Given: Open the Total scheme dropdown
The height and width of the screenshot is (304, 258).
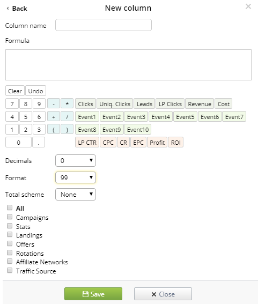Looking at the screenshot, I should click(76, 194).
